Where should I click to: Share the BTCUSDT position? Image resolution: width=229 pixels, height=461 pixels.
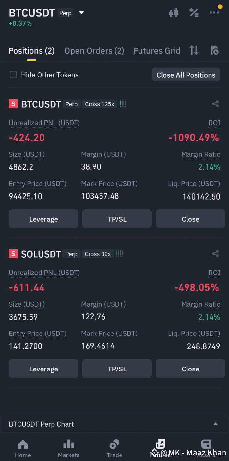[215, 104]
